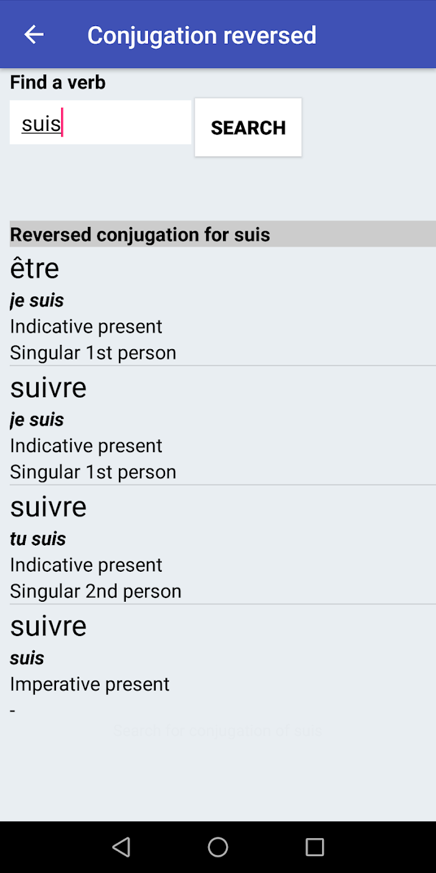This screenshot has width=436, height=873.
Task: Select the first suivre heading
Action: click(x=48, y=388)
